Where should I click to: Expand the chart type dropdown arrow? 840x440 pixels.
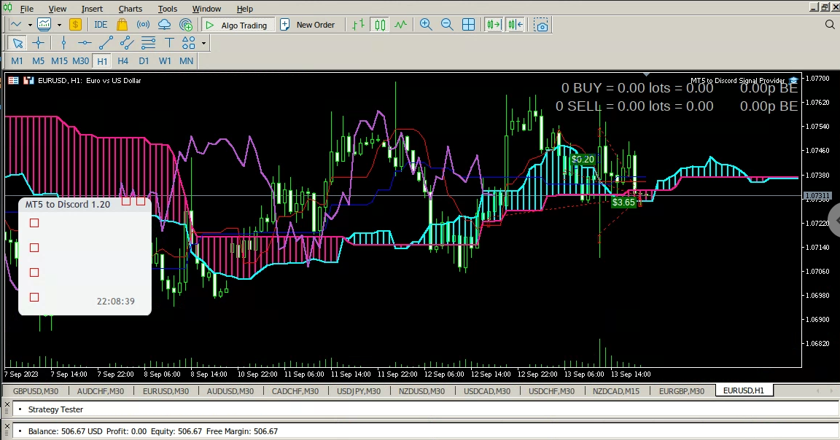(x=30, y=25)
